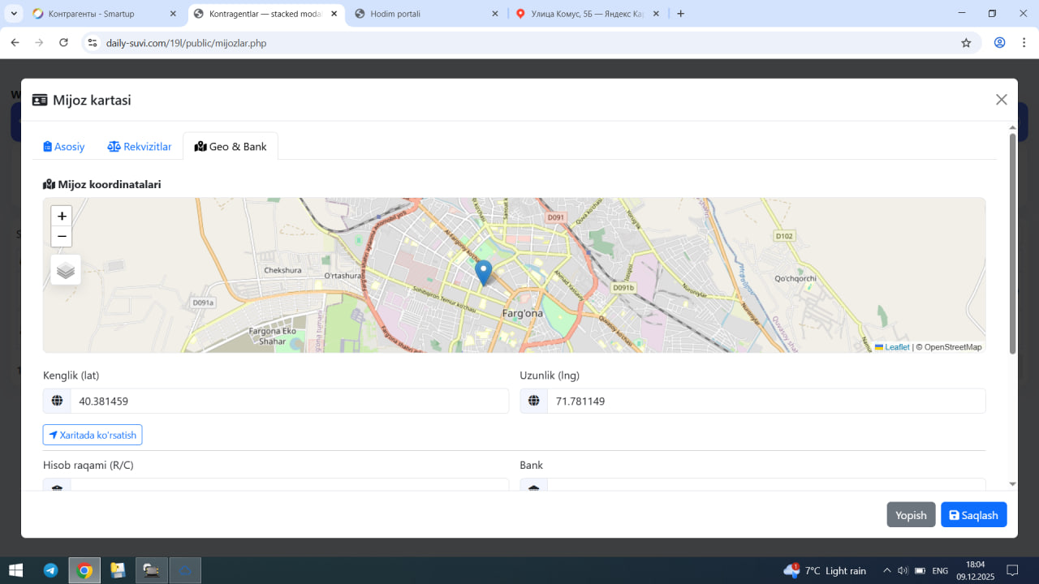Screen dimensions: 1039x584
Task: Zoom in on the map
Action: point(62,217)
